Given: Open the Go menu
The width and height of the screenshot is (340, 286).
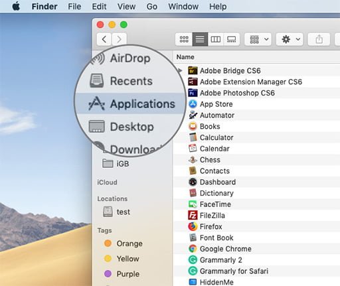Looking at the screenshot, I should [152, 7].
